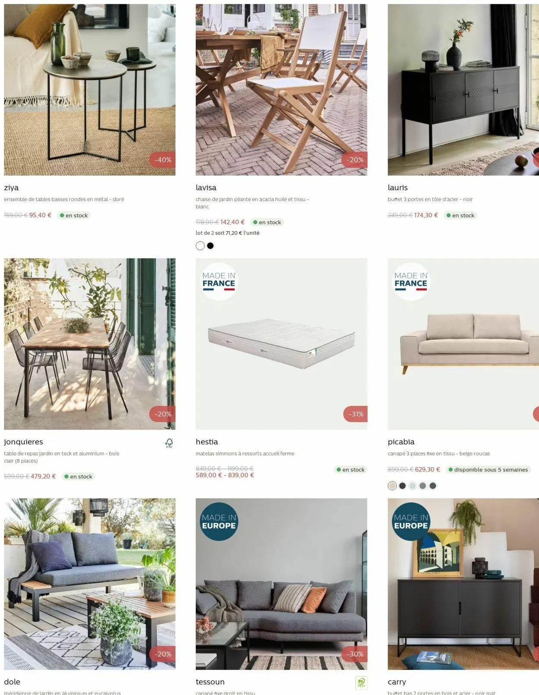Open the picabia canapé description text

click(x=439, y=453)
